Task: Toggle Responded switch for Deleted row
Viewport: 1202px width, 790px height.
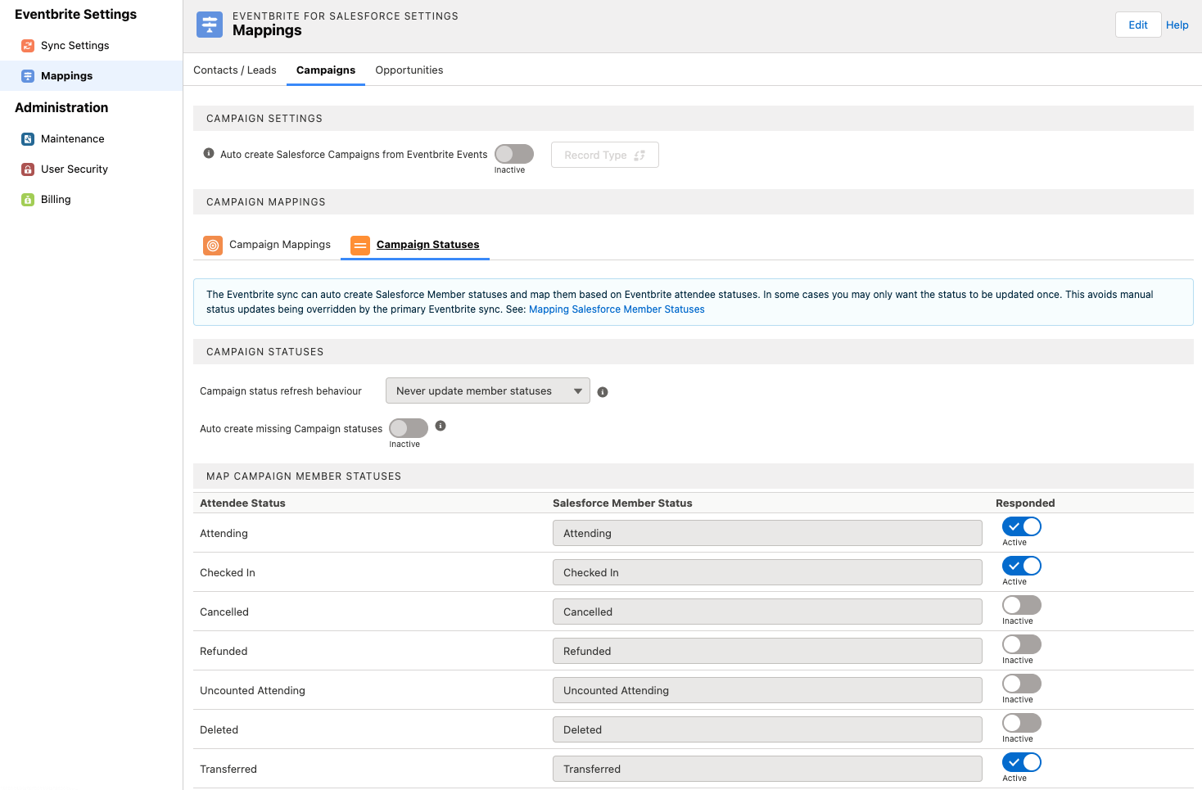Action: pos(1022,723)
